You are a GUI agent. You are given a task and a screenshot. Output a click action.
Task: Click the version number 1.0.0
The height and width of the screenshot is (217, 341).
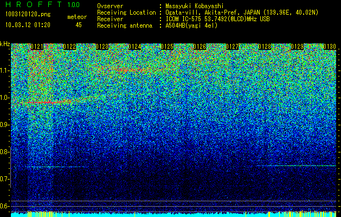tap(74, 4)
